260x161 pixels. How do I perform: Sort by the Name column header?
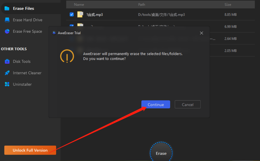click(79, 4)
